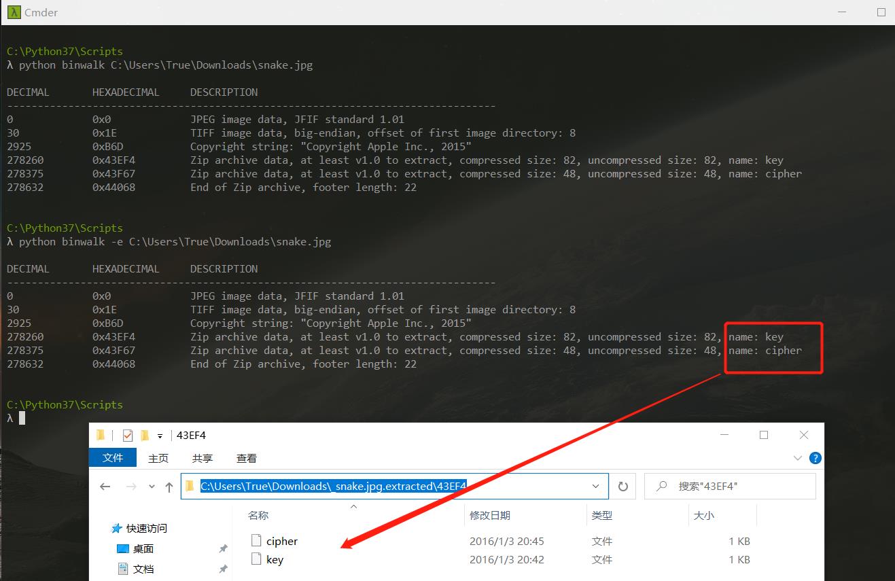Click the terminal cursor at last prompt
895x581 pixels.
coord(22,419)
